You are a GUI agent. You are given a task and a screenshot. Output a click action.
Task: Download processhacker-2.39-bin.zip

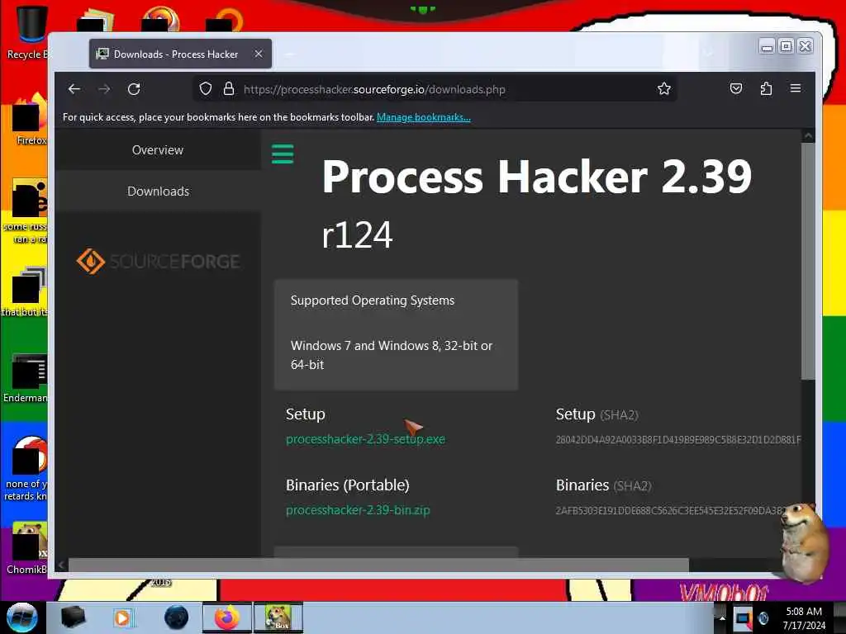click(x=358, y=510)
